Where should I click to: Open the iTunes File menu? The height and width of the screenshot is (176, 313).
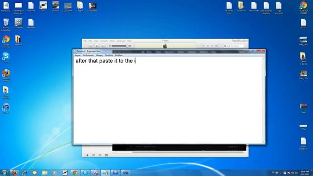tap(85, 41)
